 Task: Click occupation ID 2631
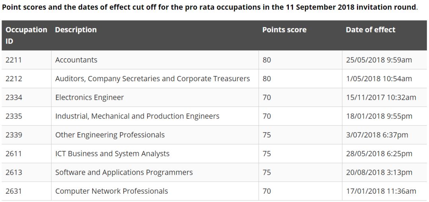[x=14, y=191]
